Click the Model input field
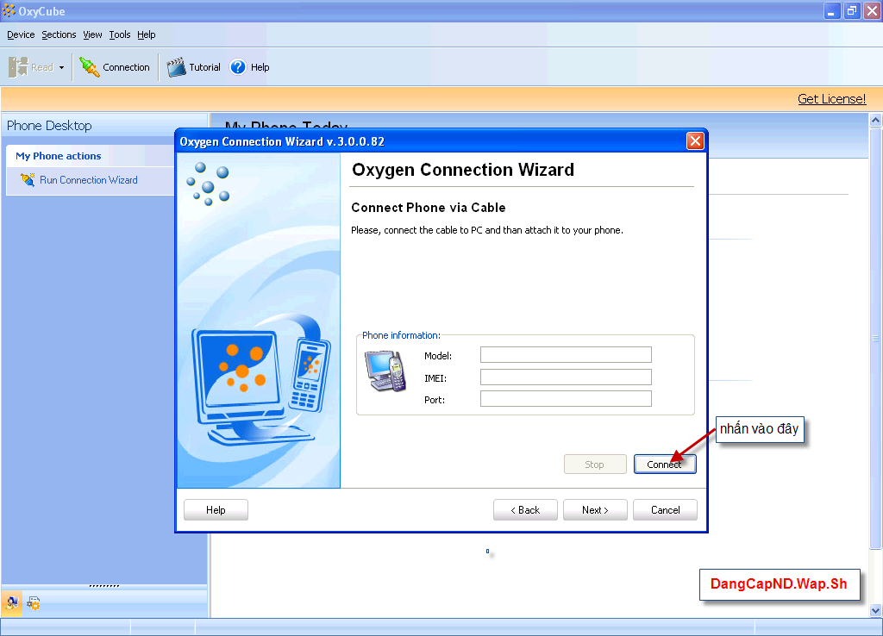883x636 pixels. point(566,354)
